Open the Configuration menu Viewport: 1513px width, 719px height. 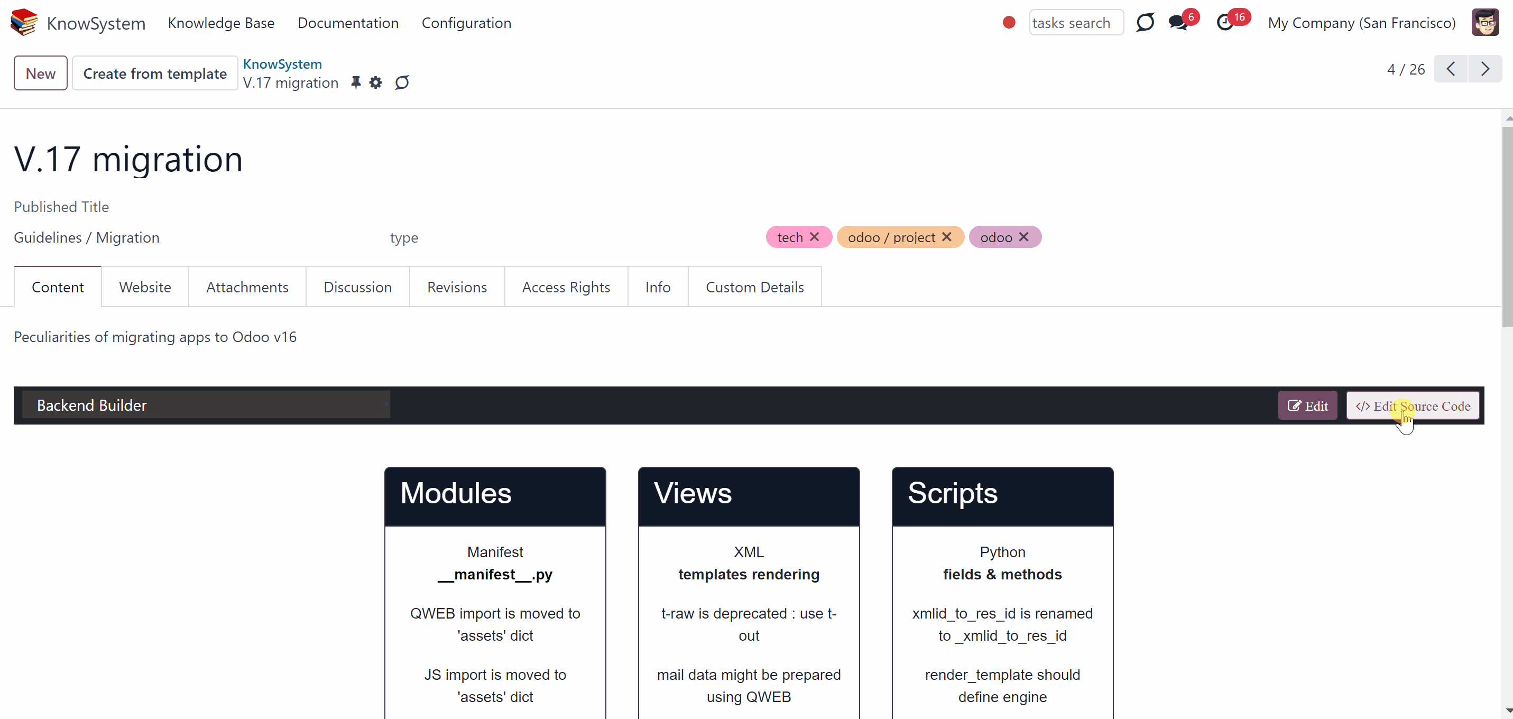click(x=466, y=23)
